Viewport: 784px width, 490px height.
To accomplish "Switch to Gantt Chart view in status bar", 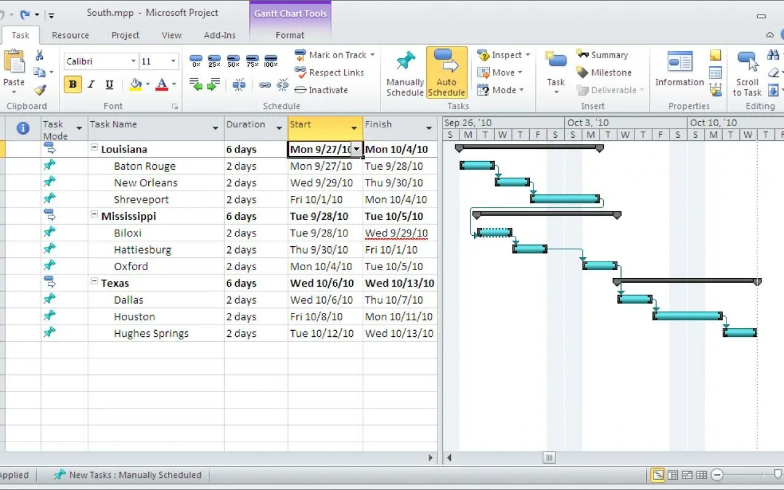I will (x=658, y=475).
